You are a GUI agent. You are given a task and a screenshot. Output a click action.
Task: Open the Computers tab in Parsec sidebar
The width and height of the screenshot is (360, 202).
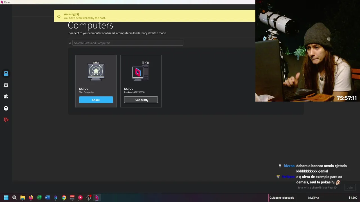(x=6, y=74)
